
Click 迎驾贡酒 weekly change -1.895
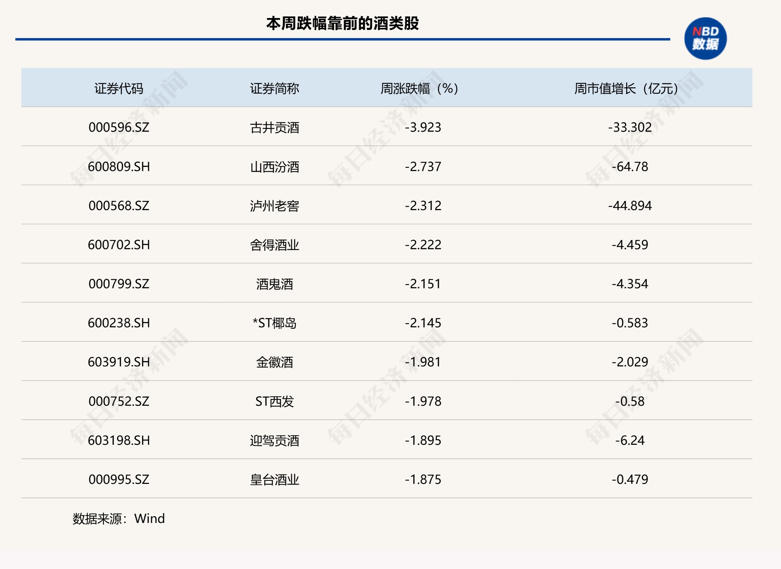tap(423, 440)
